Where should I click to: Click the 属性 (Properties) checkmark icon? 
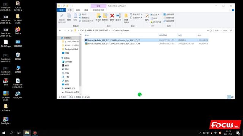pyautogui.click(x=147, y=15)
